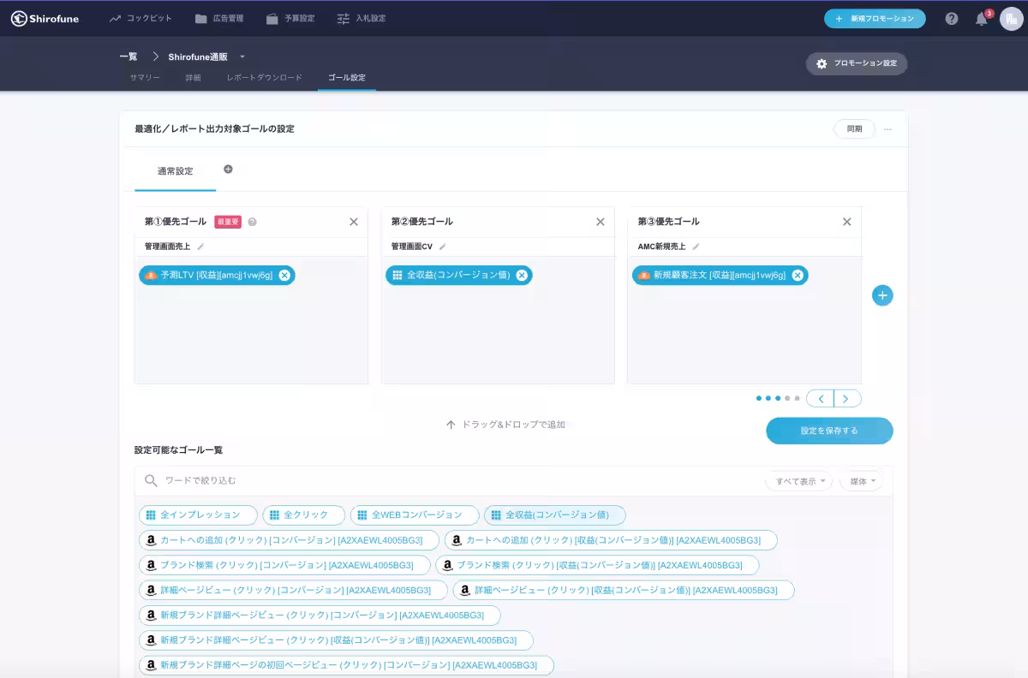1028x678 pixels.
Task: Edit the 管理画面売上 goal name pencil
Action: 200,247
